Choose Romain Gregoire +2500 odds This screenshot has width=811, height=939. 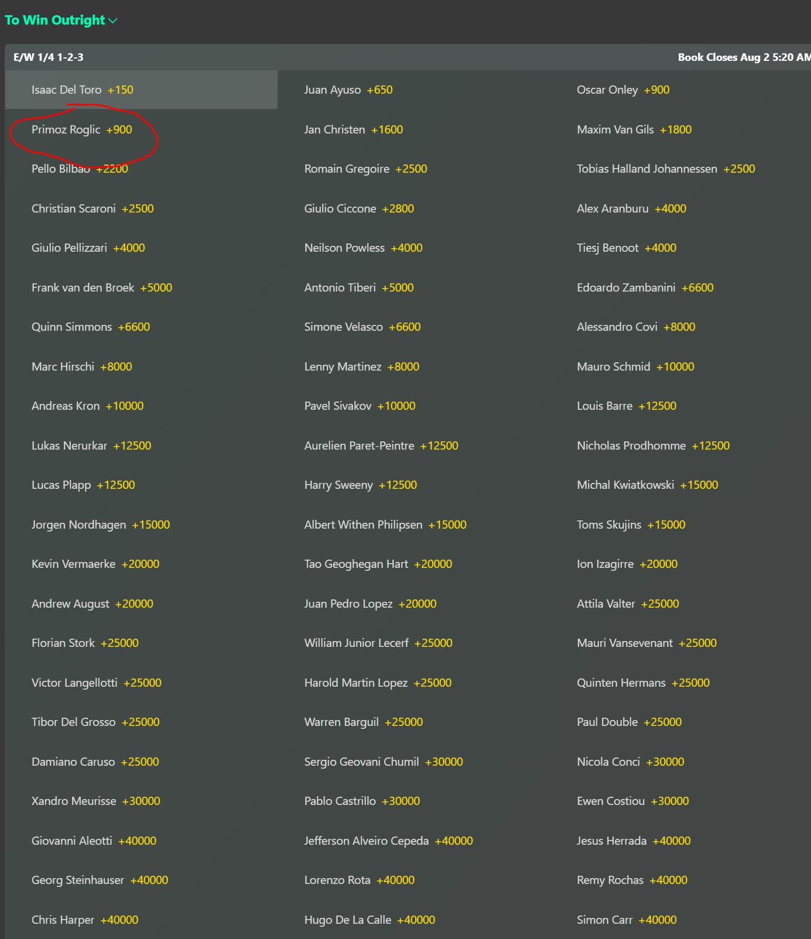(365, 169)
